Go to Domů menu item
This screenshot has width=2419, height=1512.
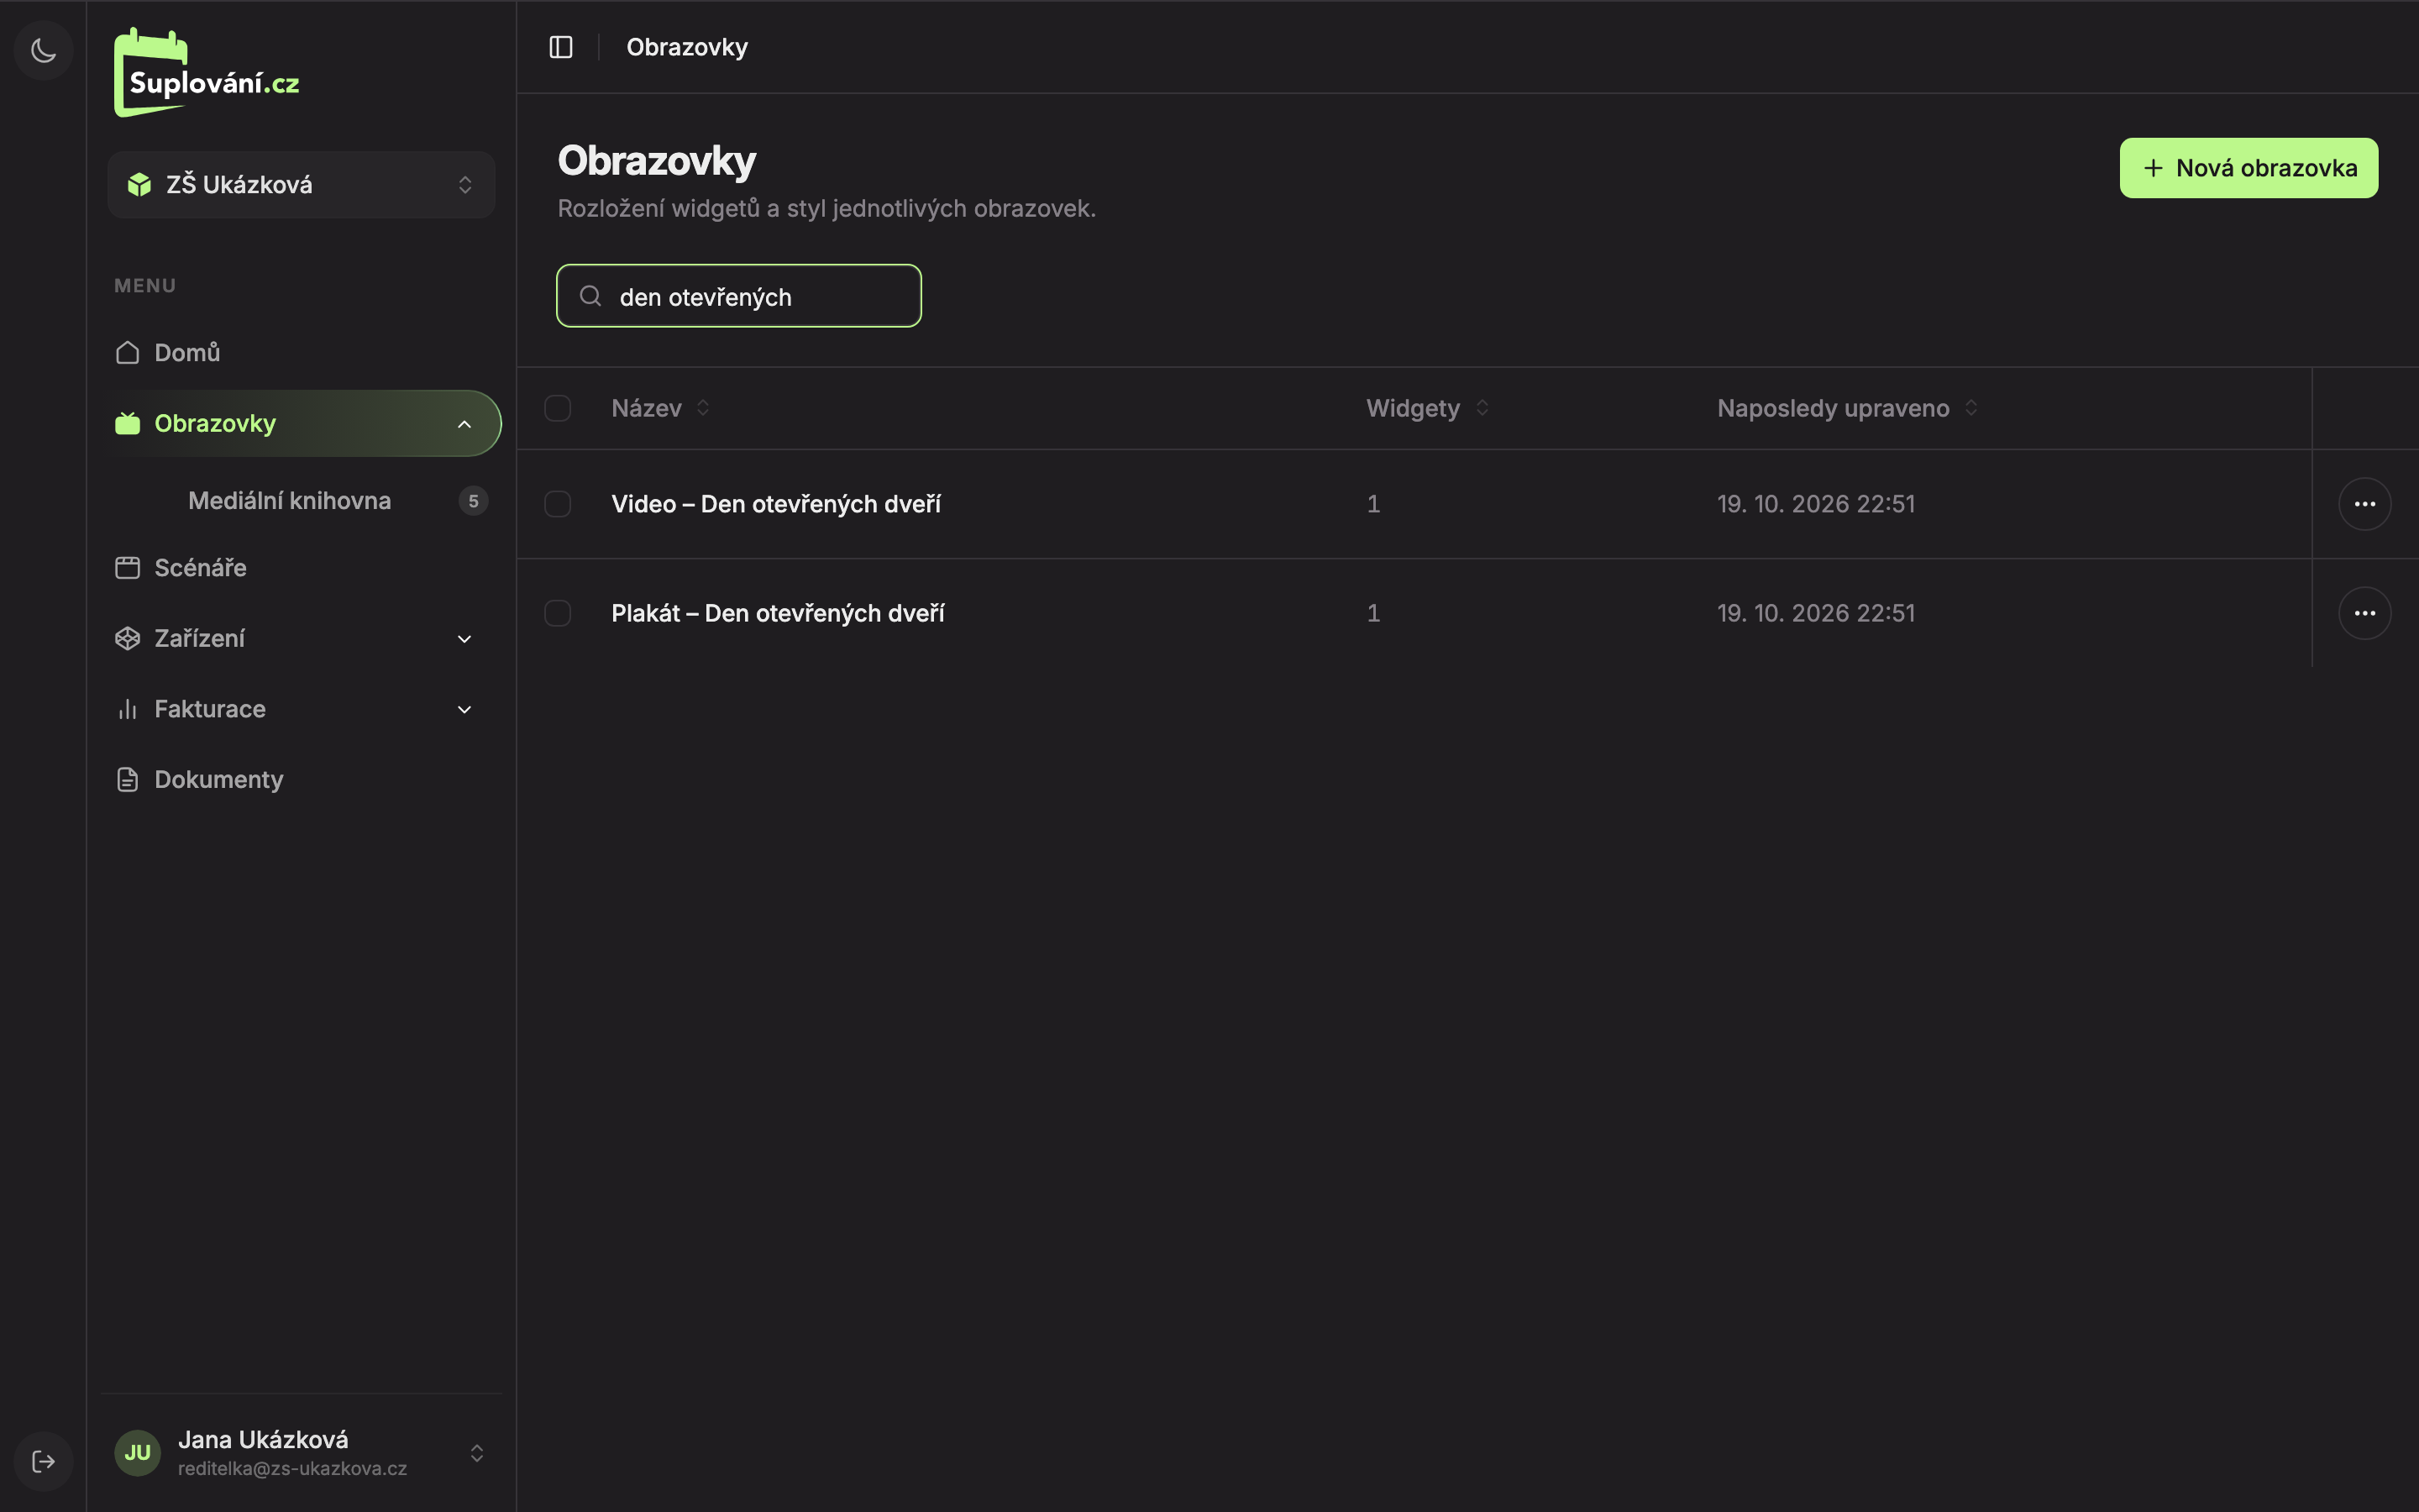pyautogui.click(x=301, y=352)
